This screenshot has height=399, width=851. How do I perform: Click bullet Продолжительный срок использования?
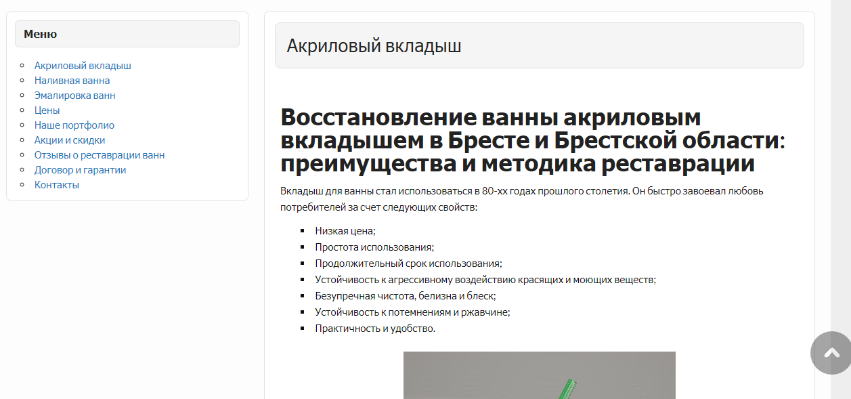tap(408, 264)
